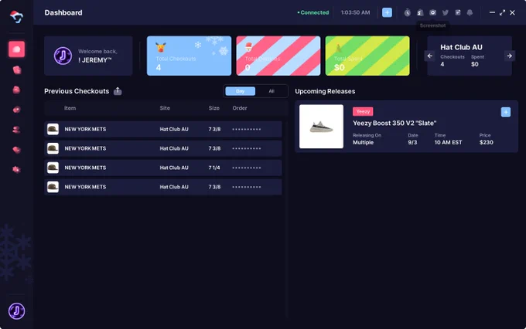
Task: Click the Upcoming Releases heading
Action: coord(325,91)
